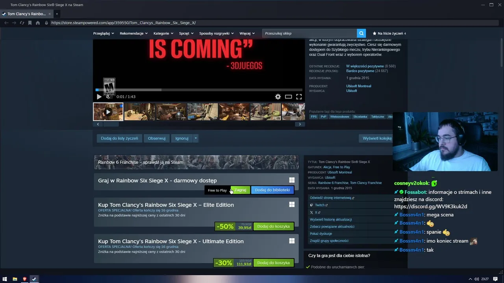Click the magnifier search button
The width and height of the screenshot is (504, 283).
pos(361,33)
